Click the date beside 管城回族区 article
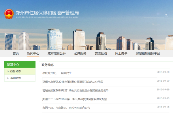 click(x=163, y=89)
